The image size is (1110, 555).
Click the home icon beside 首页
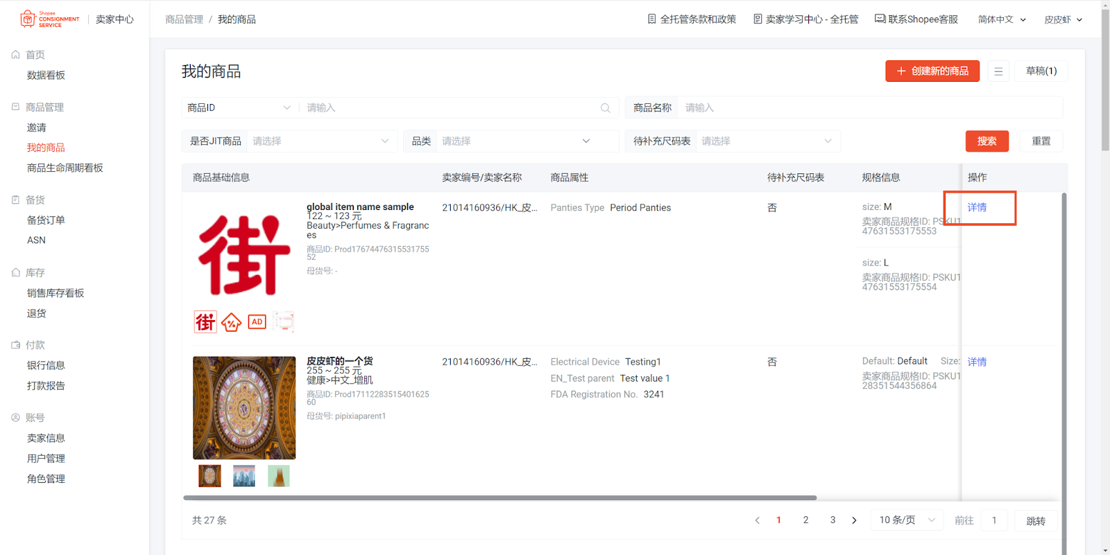click(15, 55)
